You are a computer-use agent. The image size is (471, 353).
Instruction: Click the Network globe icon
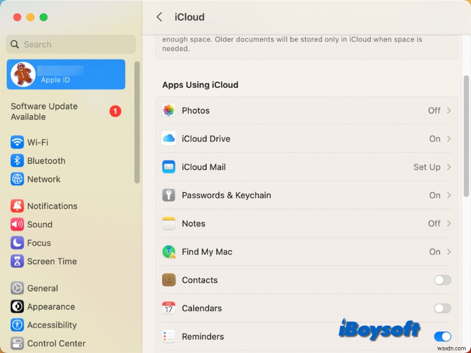[17, 179]
